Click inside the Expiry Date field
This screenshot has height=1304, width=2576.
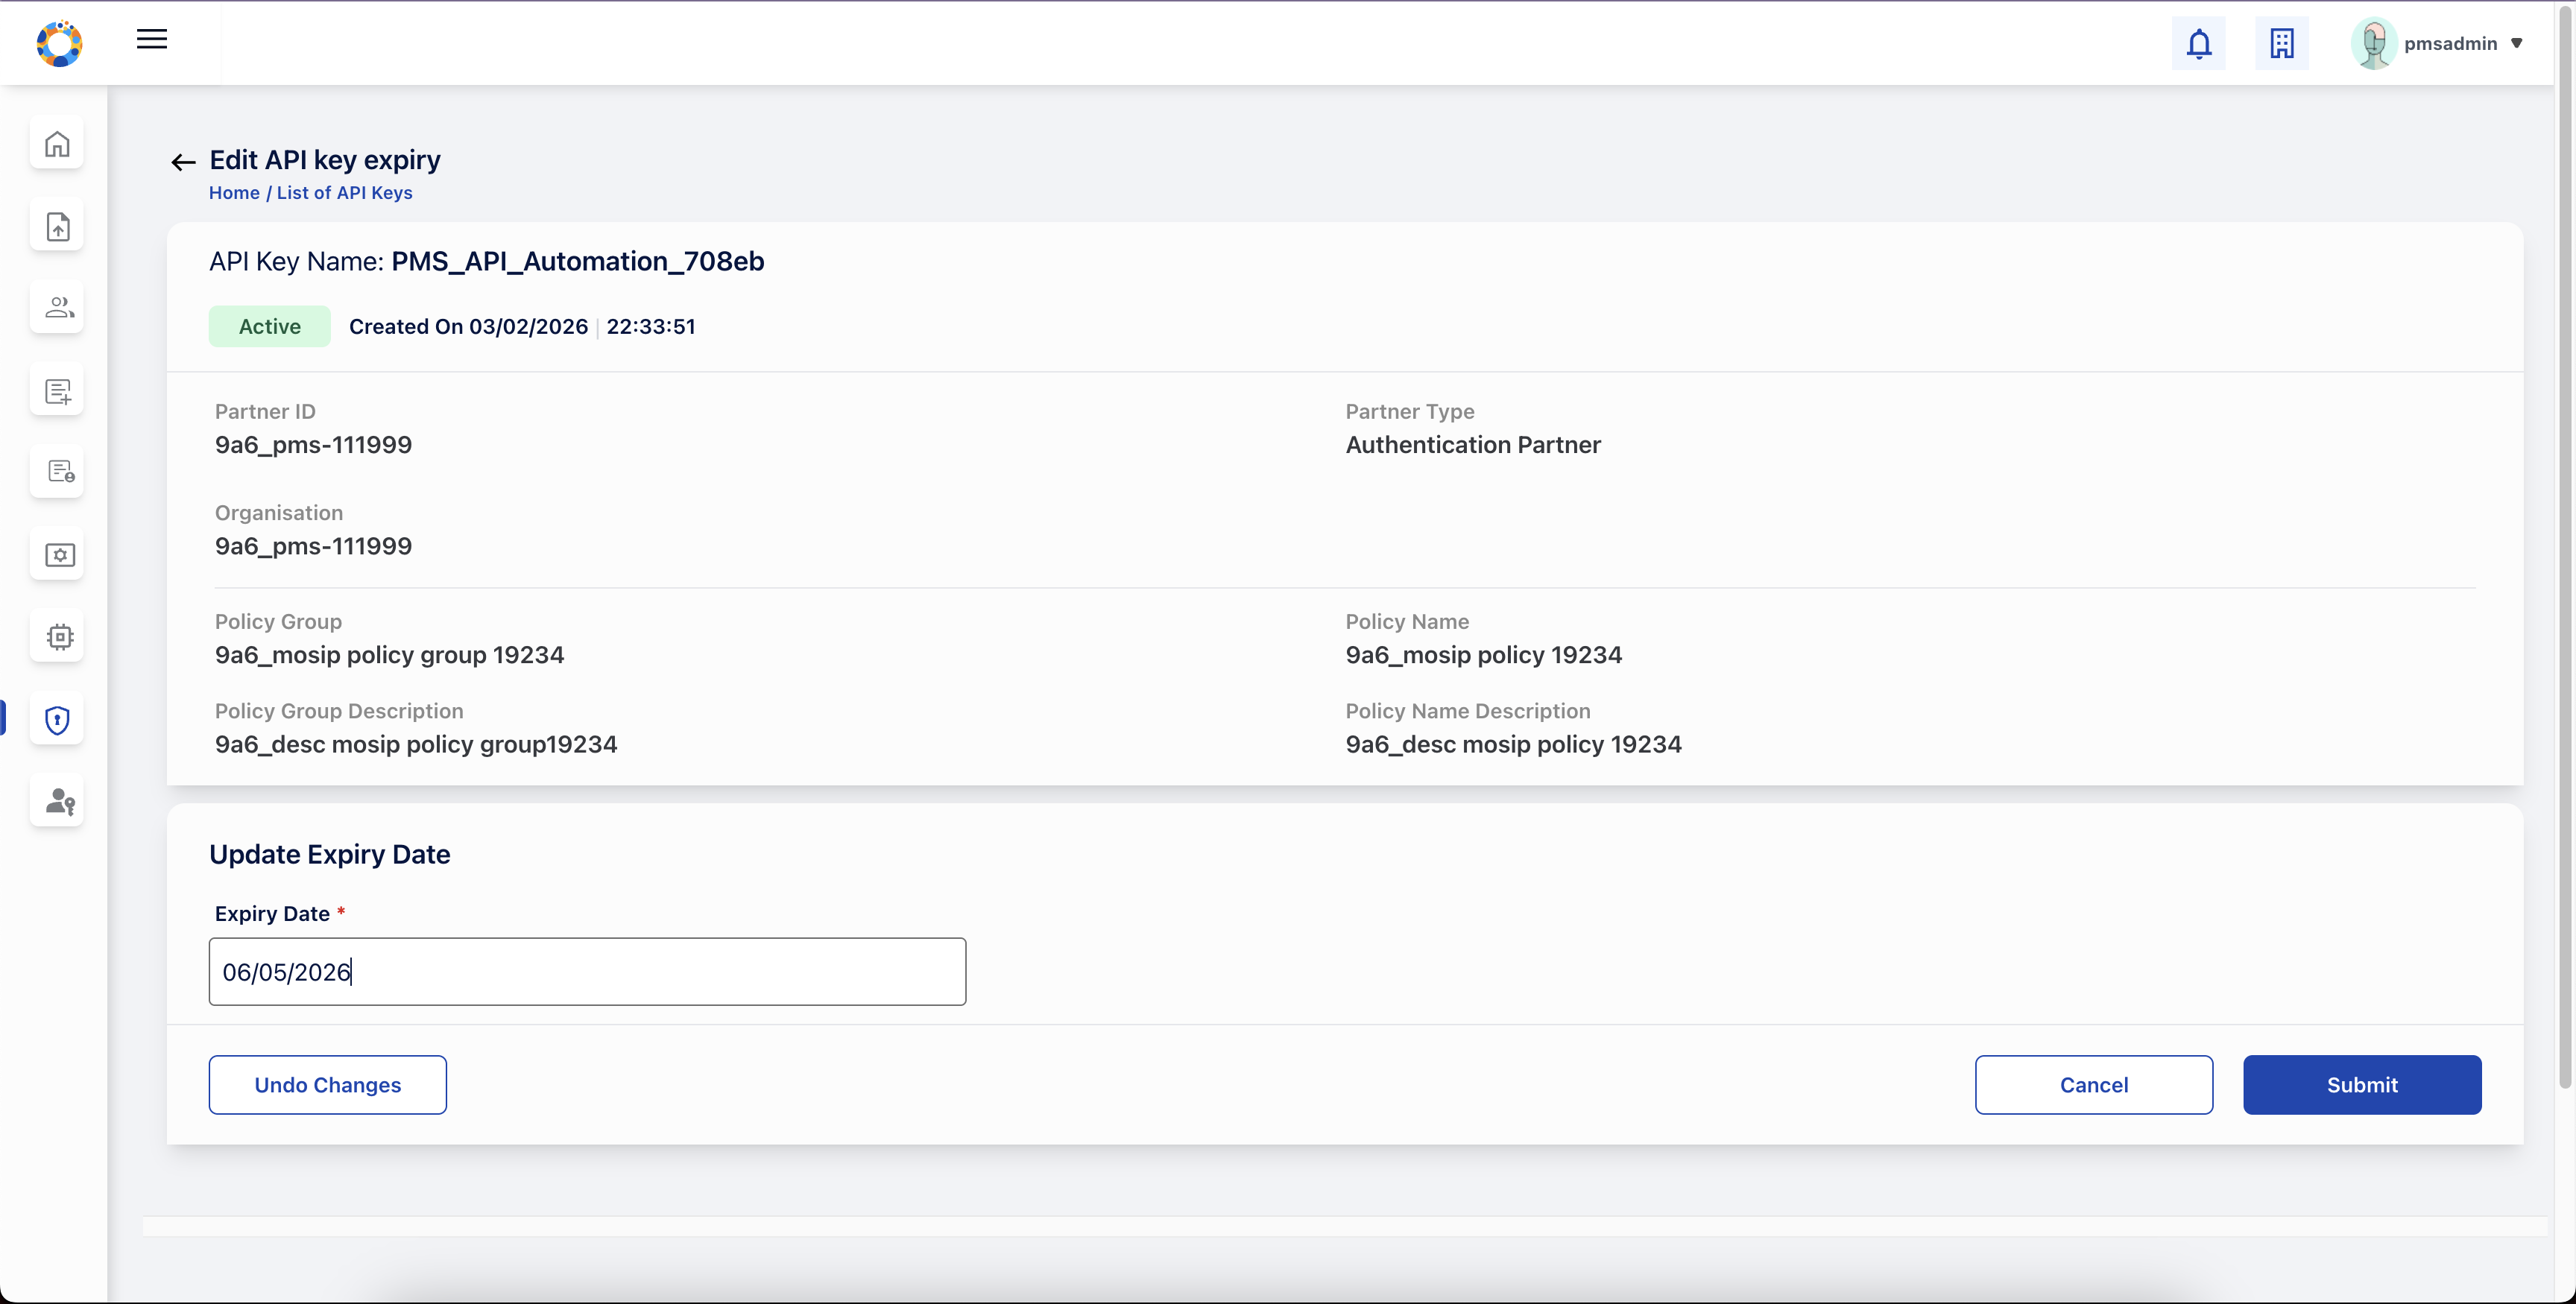(x=587, y=971)
